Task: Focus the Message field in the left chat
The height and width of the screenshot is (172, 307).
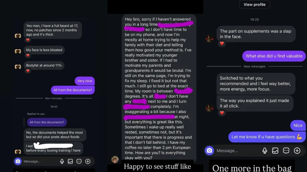Action: pos(41,161)
